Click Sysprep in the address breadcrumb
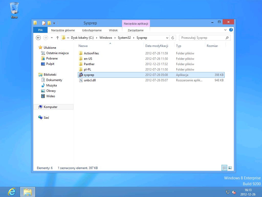 [x=142, y=38]
